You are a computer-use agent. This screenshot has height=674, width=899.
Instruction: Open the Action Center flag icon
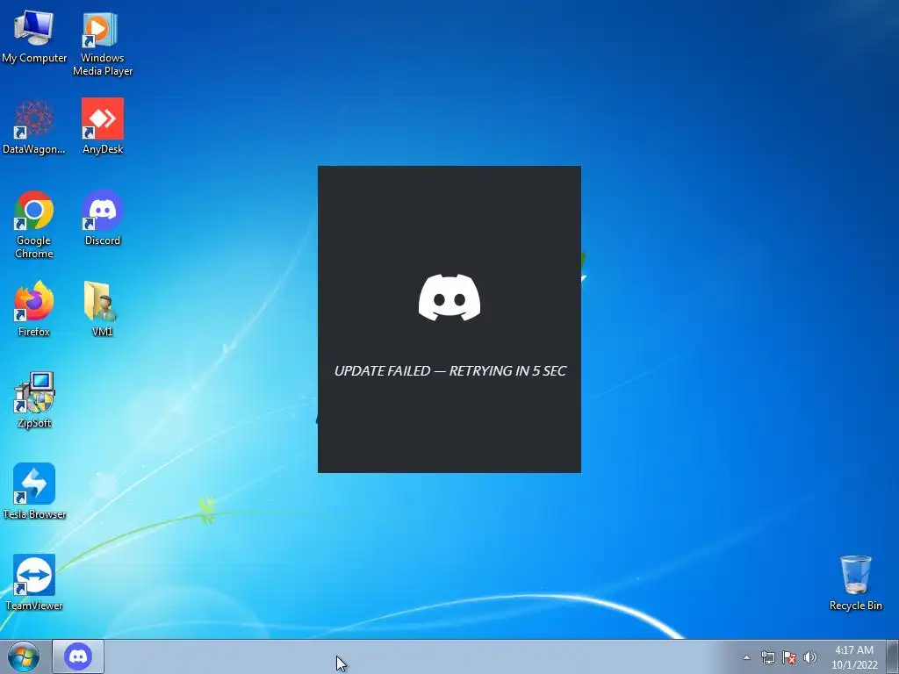pos(789,657)
